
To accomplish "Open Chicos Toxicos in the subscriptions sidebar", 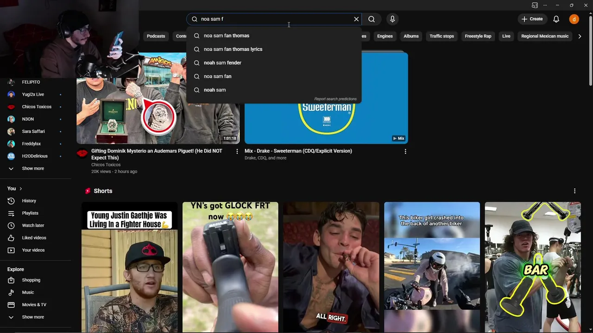I will pos(35,107).
